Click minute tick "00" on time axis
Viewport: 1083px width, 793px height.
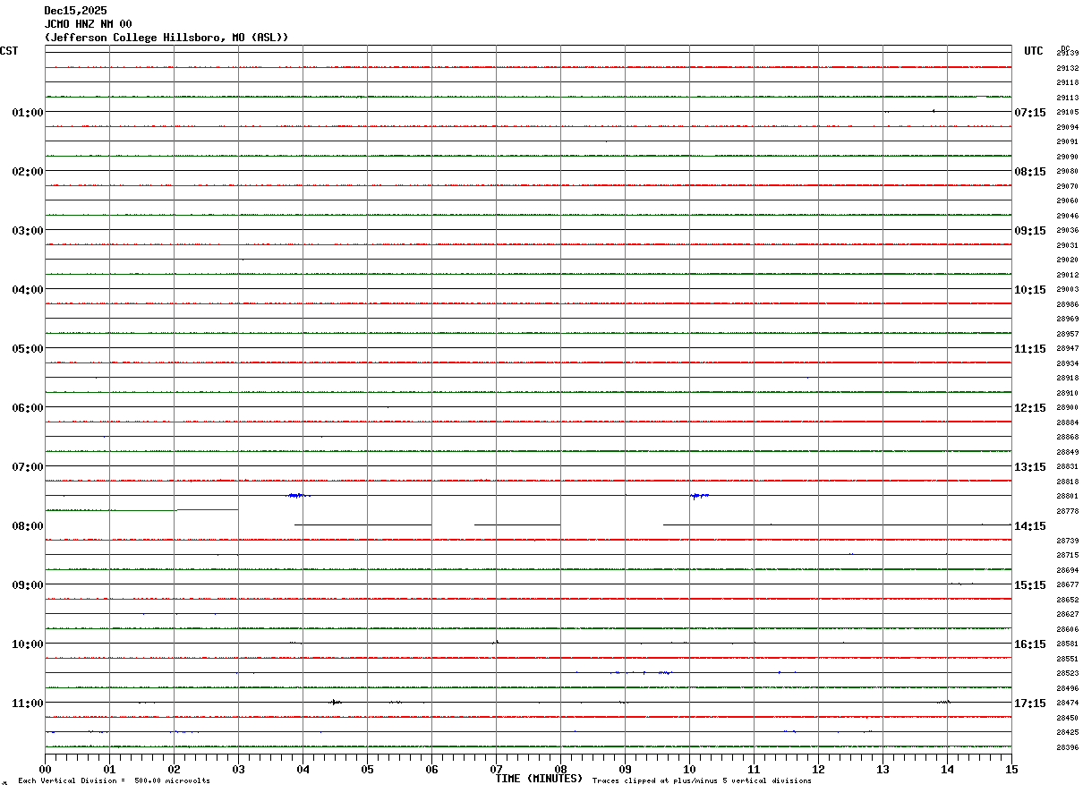pos(45,768)
